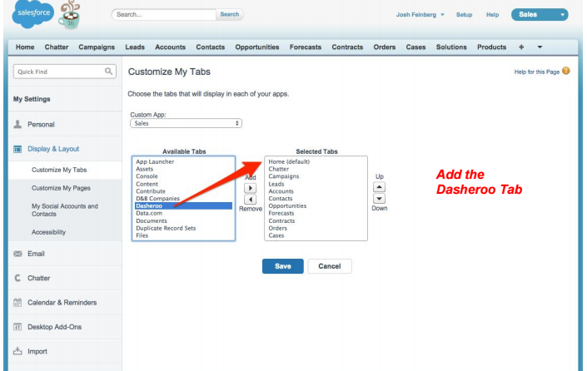Click in the Quick Find field

tap(65, 72)
